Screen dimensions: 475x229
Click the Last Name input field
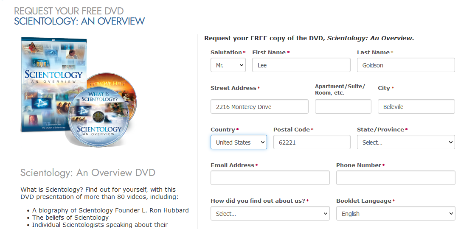coord(405,65)
